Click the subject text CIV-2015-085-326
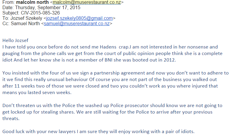The image size is (237, 139). tap(40, 13)
